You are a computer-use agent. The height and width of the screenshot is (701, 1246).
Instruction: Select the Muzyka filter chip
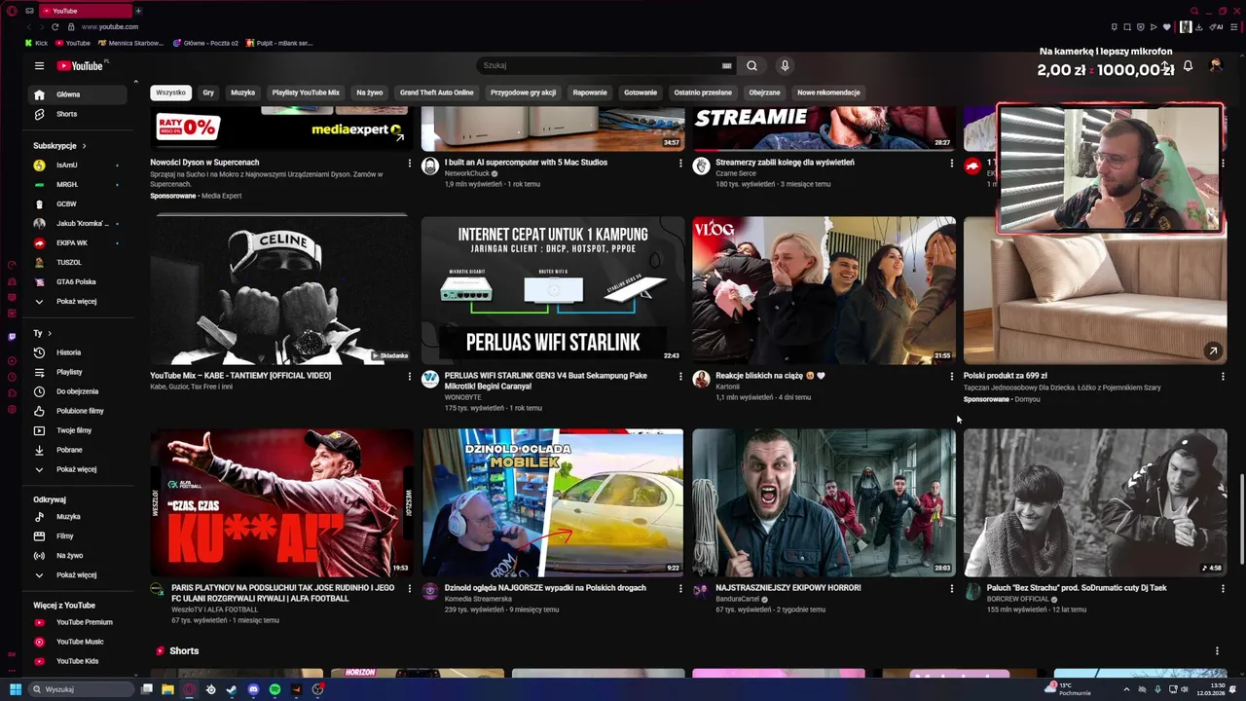(x=242, y=92)
